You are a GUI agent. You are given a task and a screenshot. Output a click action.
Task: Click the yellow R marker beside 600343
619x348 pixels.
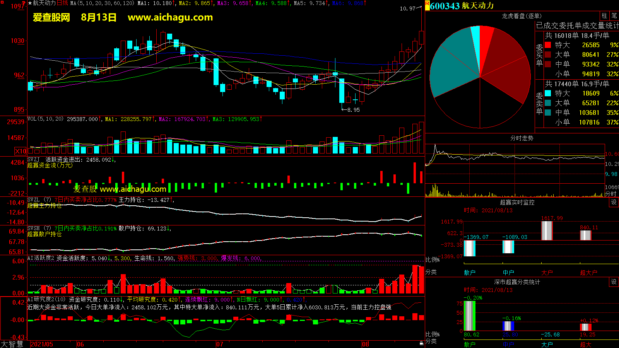(x=427, y=5)
